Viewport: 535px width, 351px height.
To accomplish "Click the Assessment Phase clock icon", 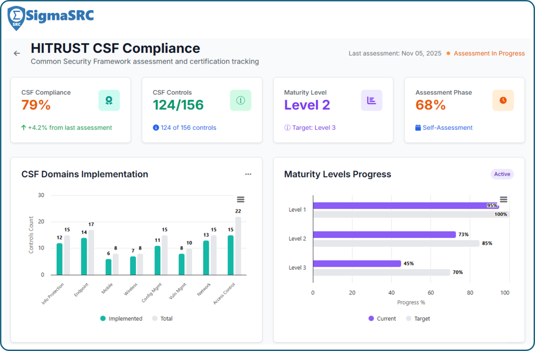I will 503,100.
